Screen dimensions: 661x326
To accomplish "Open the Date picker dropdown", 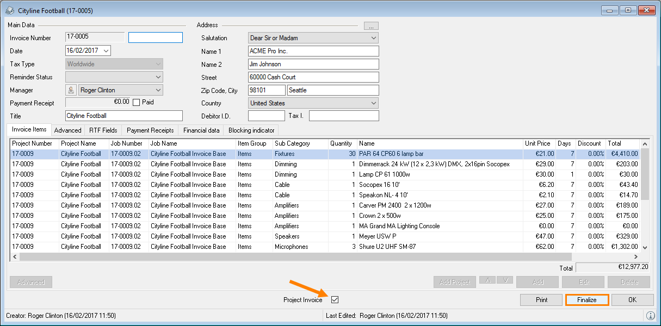I will (x=106, y=51).
